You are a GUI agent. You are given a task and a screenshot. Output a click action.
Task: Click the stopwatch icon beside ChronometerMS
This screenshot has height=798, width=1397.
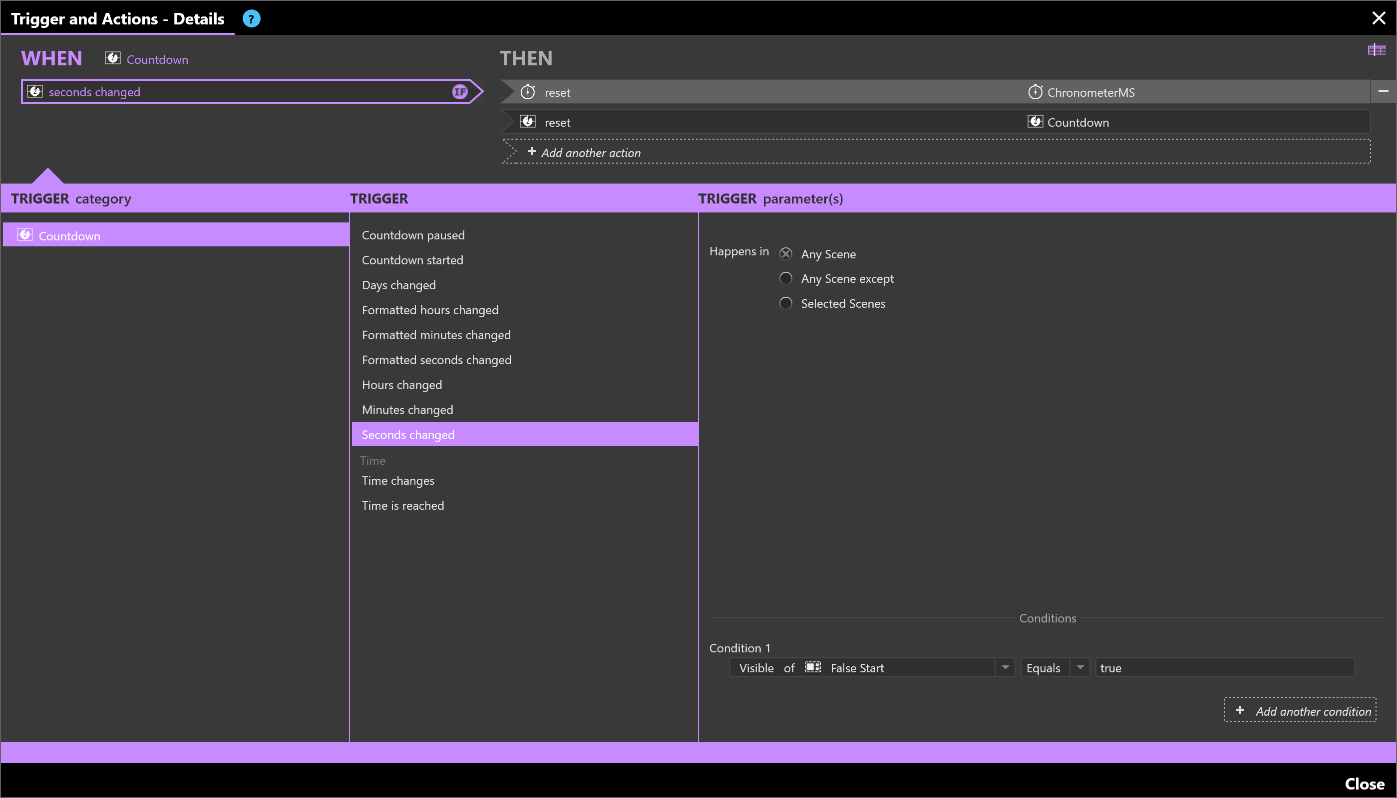[x=1035, y=92]
